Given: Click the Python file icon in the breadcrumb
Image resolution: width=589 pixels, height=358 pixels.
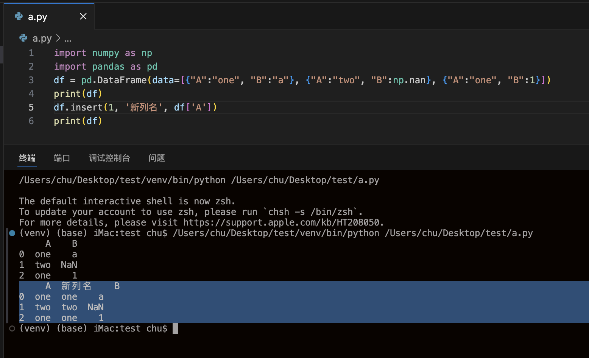Looking at the screenshot, I should [x=23, y=38].
